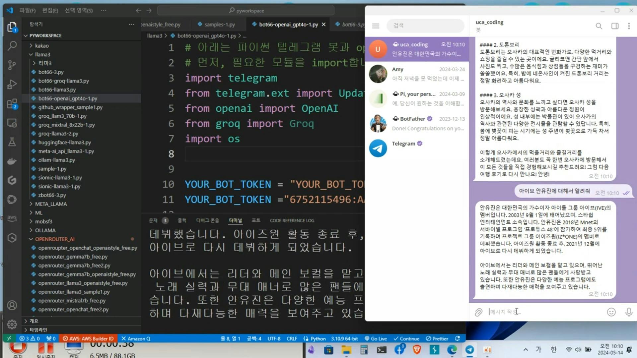Open uca_coding chat options menu
Viewport: 637px width, 358px height.
pos(629,26)
